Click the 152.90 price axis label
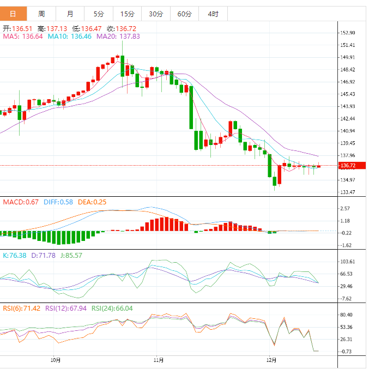369x375 pixels. click(348, 33)
